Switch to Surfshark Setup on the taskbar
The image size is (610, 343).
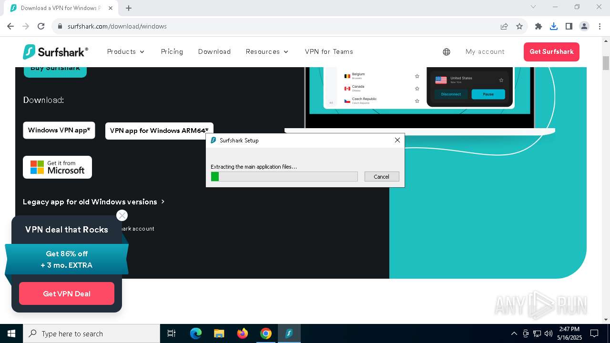coord(289,333)
